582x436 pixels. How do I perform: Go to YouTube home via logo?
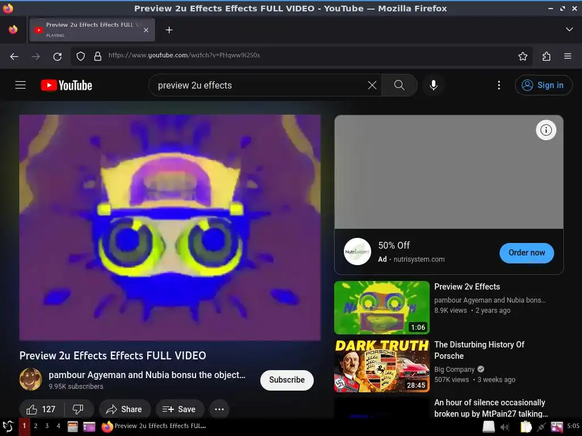coord(66,85)
